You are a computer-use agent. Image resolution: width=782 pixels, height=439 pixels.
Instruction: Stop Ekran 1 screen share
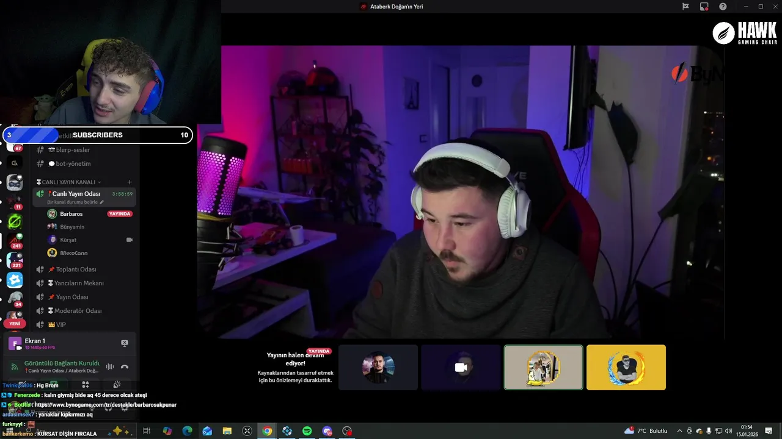coord(125,343)
